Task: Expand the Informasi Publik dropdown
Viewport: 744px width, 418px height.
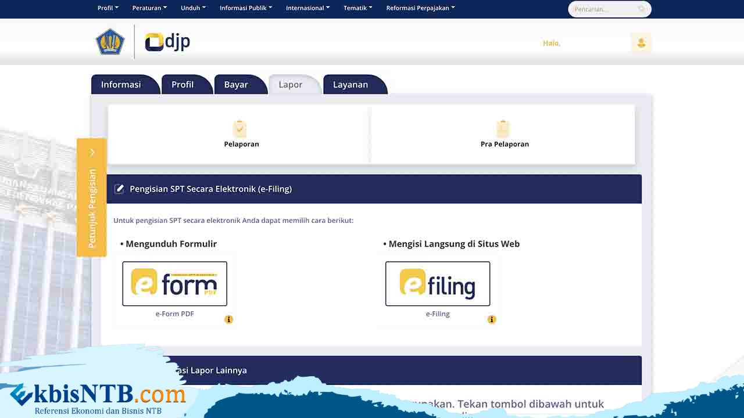Action: [x=245, y=8]
